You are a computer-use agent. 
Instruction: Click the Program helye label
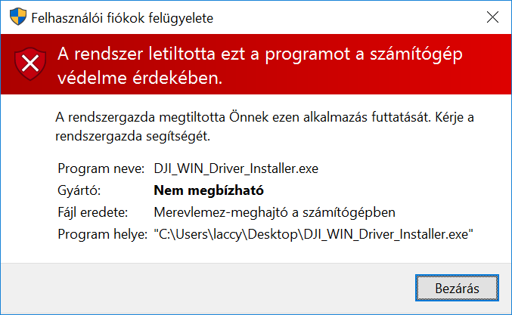coord(103,234)
